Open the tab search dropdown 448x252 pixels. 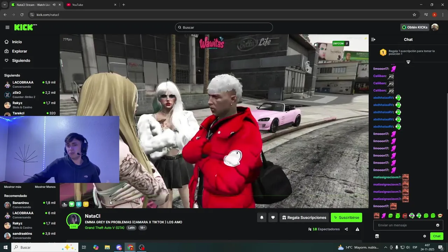click(5, 5)
